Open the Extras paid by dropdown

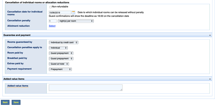(59, 64)
